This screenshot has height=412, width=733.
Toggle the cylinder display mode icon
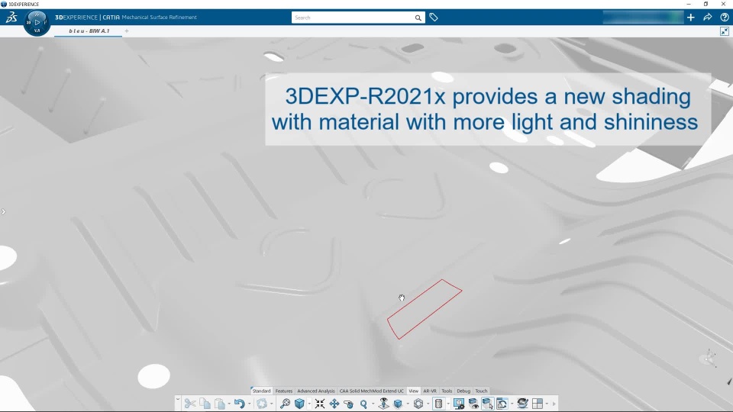pyautogui.click(x=438, y=404)
